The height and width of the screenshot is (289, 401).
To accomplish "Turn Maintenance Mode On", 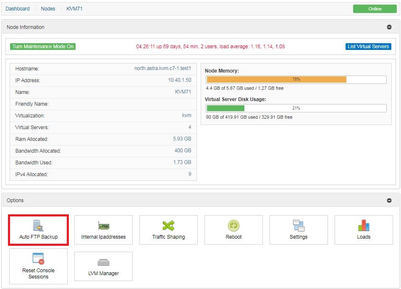I will (43, 47).
